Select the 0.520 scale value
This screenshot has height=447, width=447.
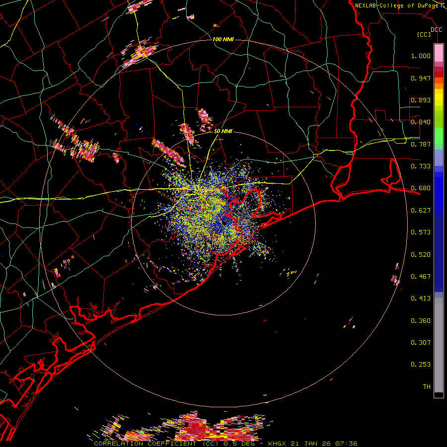click(x=421, y=255)
